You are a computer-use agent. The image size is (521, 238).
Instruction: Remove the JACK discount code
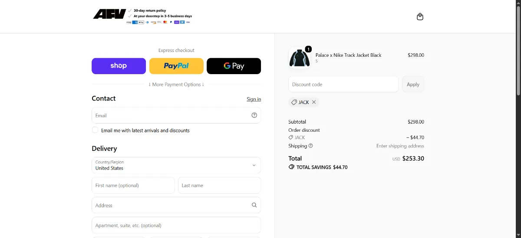(x=314, y=102)
